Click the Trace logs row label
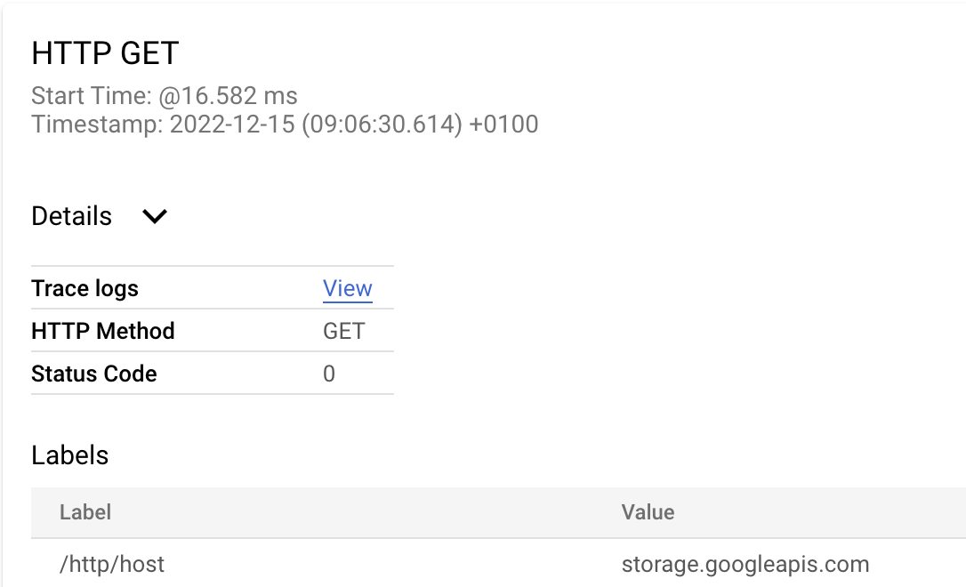 tap(85, 288)
